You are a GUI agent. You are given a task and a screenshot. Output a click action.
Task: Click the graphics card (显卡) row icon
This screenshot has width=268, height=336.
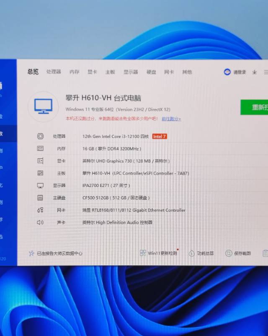[40, 161]
